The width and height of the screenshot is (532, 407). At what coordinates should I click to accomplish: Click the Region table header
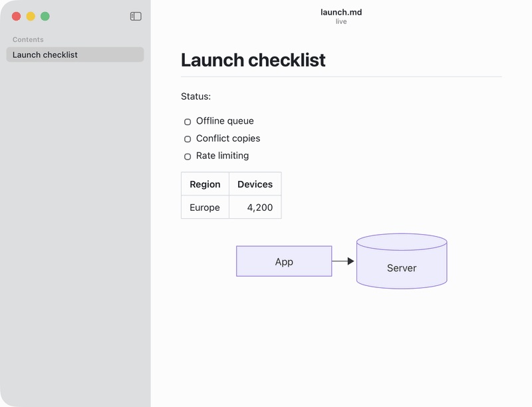tap(205, 184)
